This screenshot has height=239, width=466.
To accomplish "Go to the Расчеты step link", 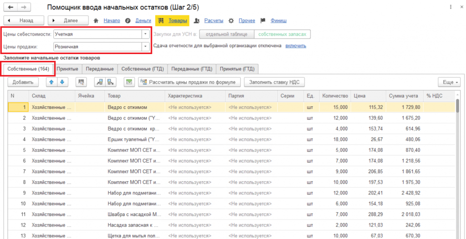I will click(214, 21).
